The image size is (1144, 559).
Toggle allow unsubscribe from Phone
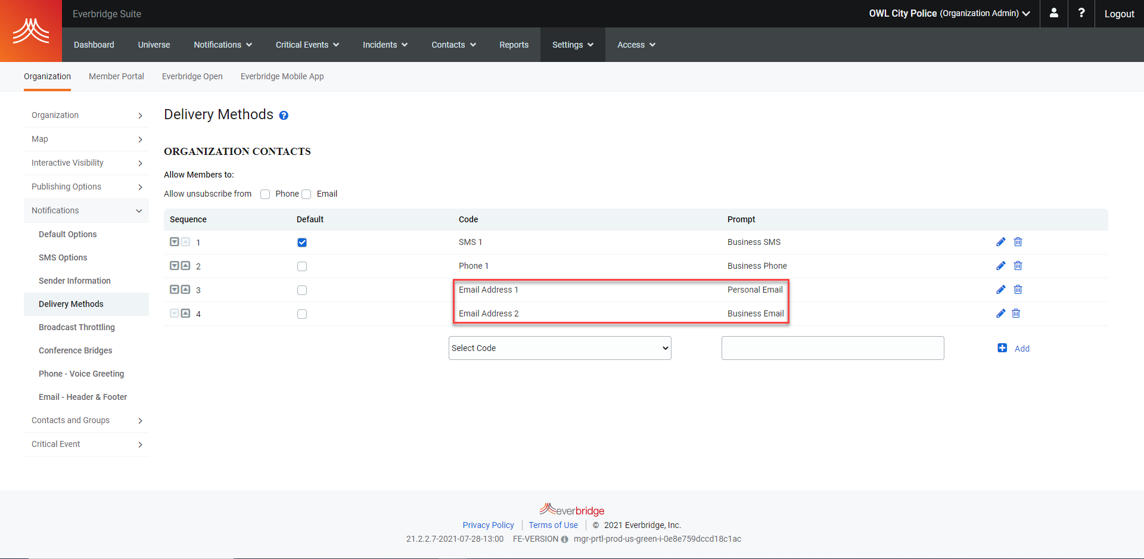[265, 194]
